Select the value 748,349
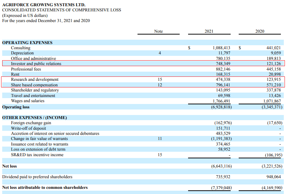Viewport: 286px width, 194px height. 223,64
